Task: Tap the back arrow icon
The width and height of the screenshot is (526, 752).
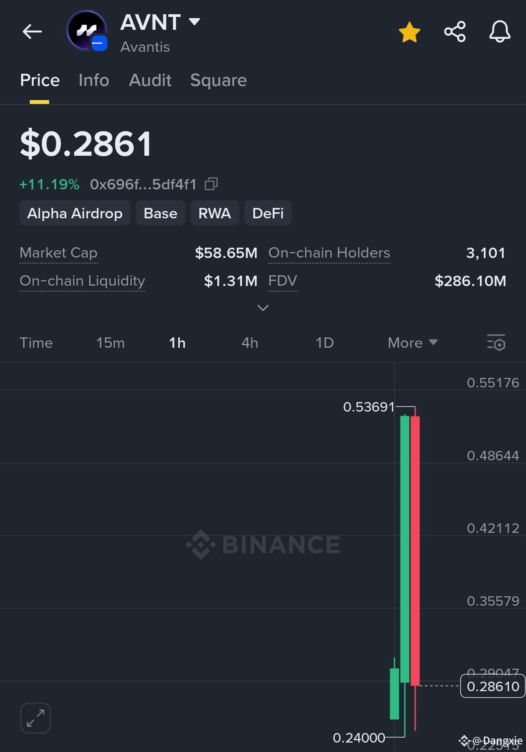Action: [32, 31]
